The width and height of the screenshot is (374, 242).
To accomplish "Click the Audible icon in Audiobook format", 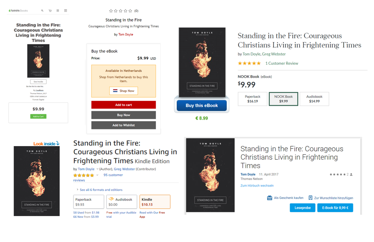I will [x=111, y=199].
